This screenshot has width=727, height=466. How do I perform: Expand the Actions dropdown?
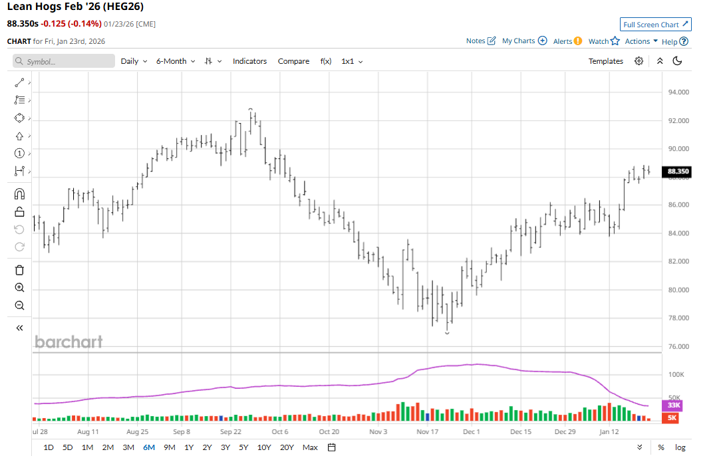click(x=641, y=41)
